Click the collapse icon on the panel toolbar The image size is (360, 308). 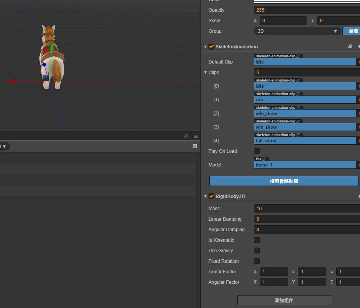195,146
